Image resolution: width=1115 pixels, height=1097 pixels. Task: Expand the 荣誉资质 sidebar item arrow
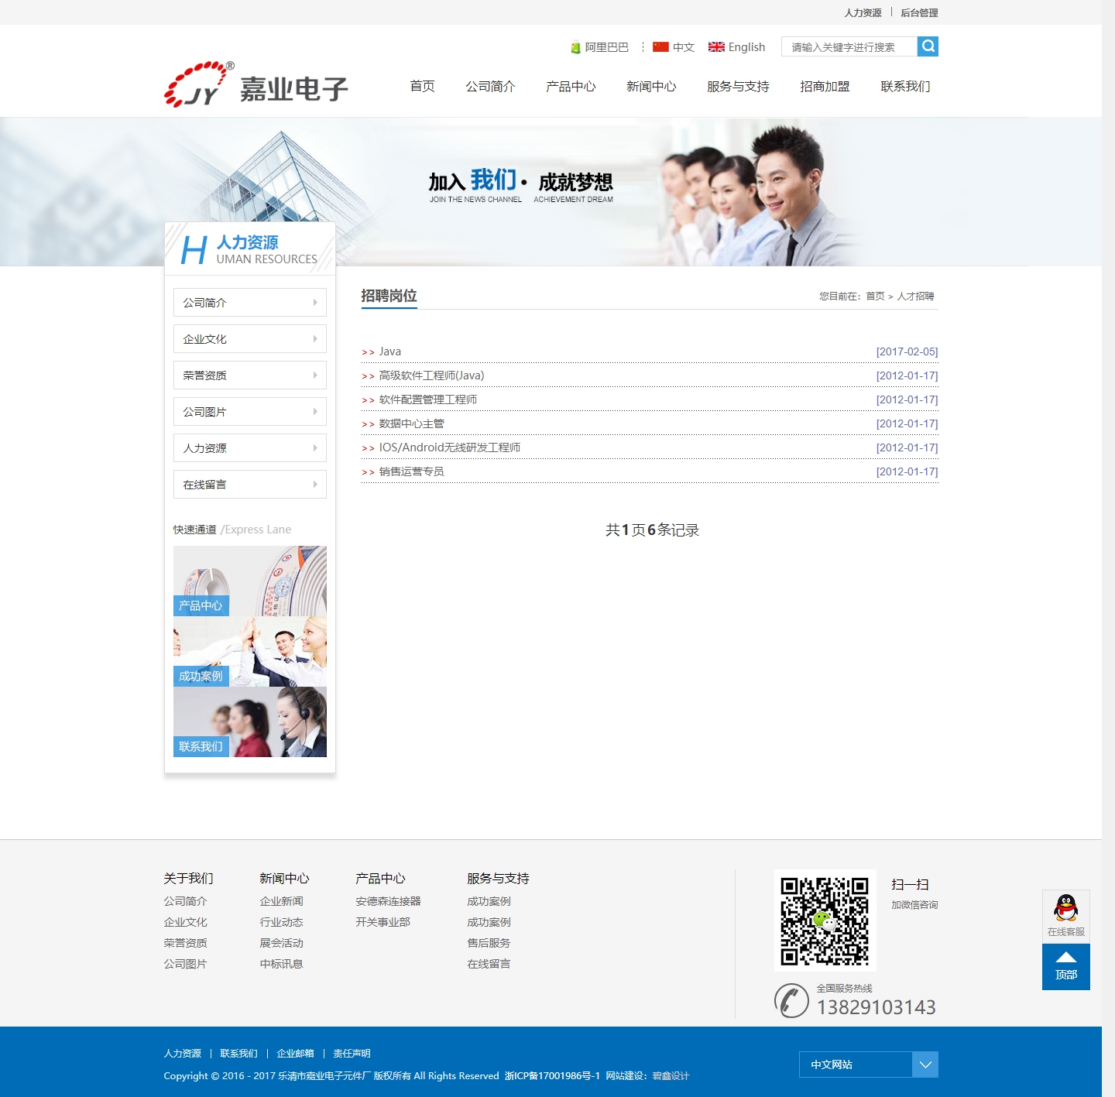coord(315,375)
